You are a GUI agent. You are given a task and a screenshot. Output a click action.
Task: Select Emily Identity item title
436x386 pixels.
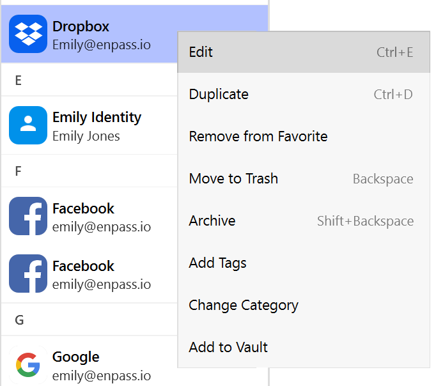point(97,118)
